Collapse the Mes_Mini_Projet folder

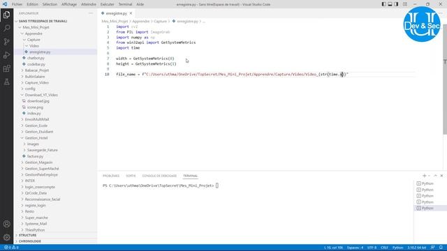tap(36, 27)
